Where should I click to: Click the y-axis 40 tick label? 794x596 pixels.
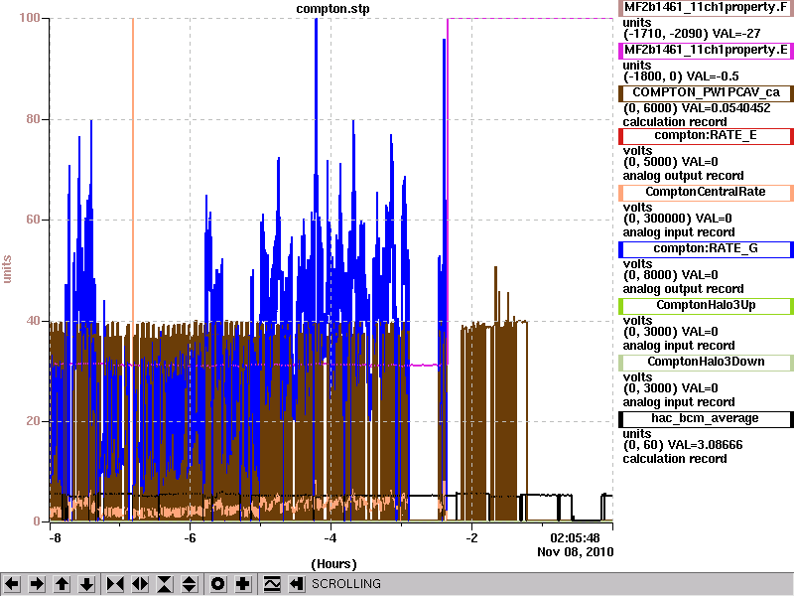click(x=33, y=321)
